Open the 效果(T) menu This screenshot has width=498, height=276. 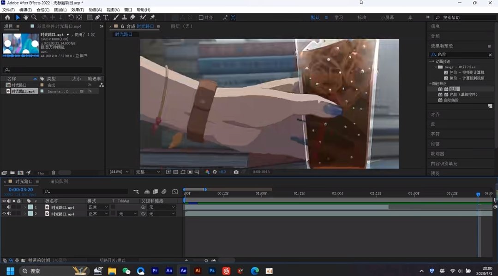click(78, 10)
